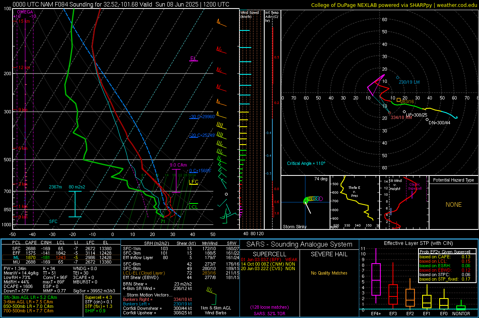The image size is (479, 318).
Task: Select the EFF parcel row
Action: point(61,253)
